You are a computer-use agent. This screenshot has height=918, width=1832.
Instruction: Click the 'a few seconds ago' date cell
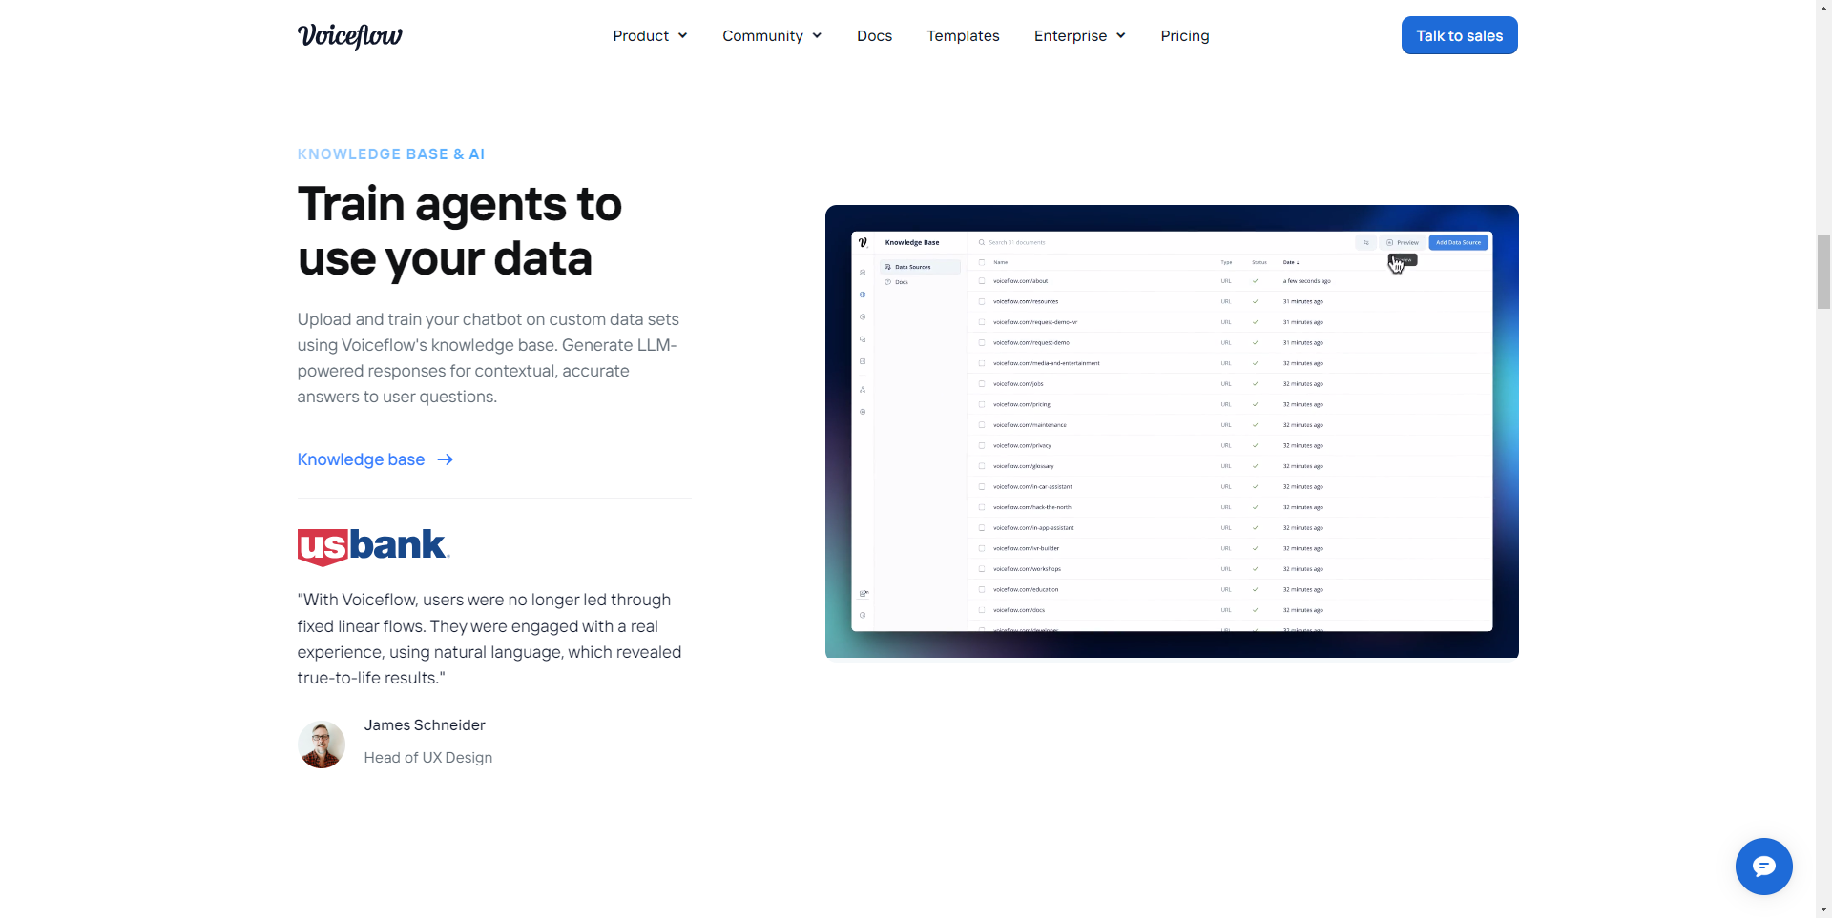tap(1307, 281)
